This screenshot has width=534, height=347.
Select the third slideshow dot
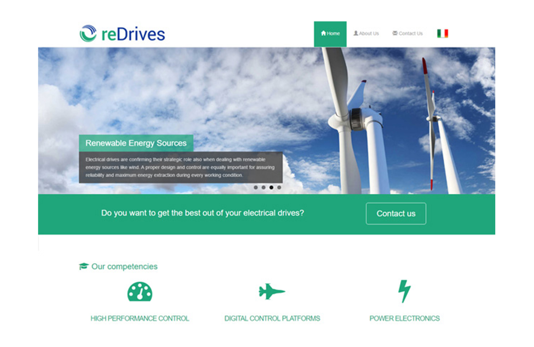point(271,188)
